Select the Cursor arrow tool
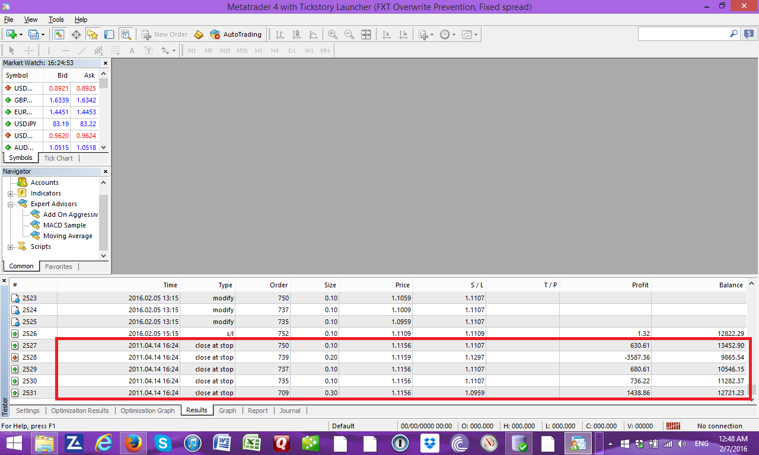 (x=12, y=50)
